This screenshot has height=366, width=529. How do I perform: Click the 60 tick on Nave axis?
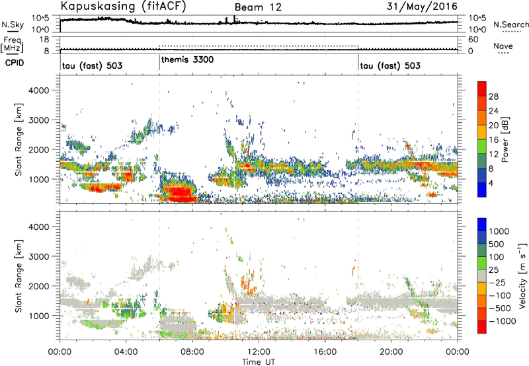(473, 40)
